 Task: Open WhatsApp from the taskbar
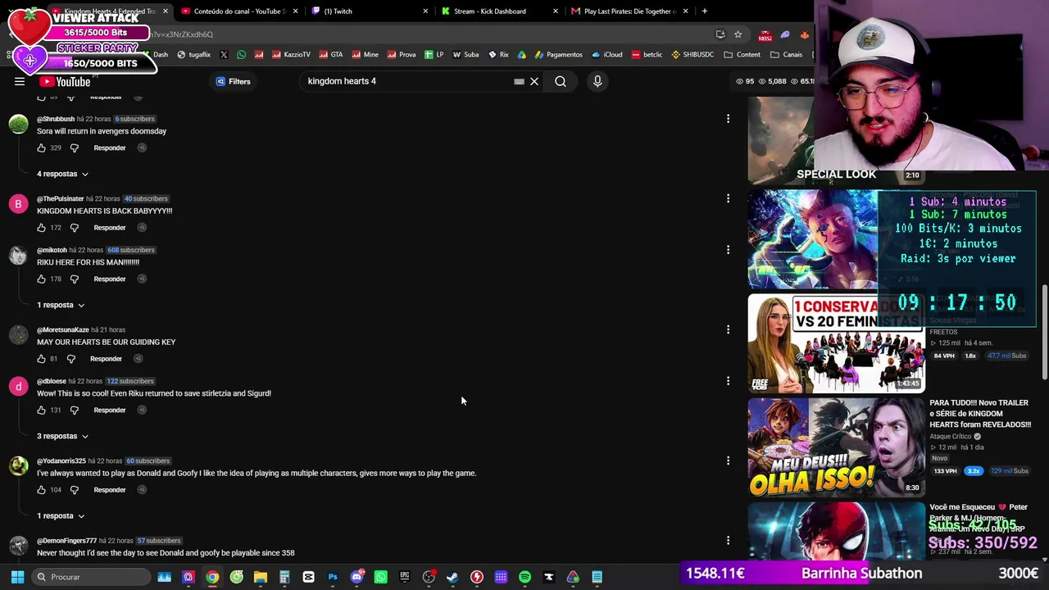(x=380, y=577)
